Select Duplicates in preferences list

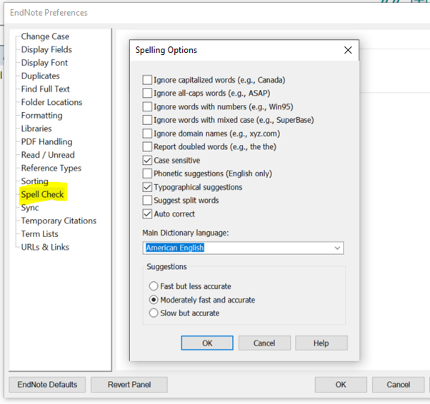40,76
